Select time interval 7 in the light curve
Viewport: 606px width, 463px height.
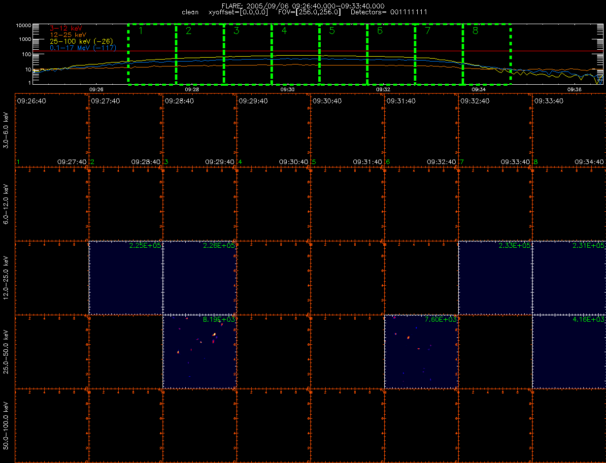pyautogui.click(x=439, y=54)
